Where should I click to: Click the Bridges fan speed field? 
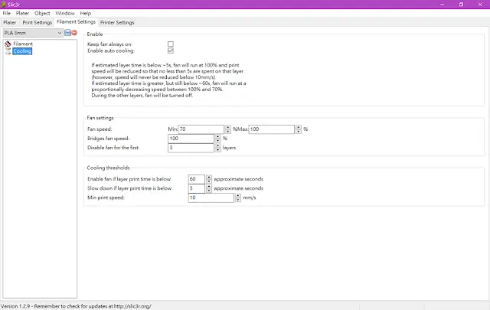191,139
